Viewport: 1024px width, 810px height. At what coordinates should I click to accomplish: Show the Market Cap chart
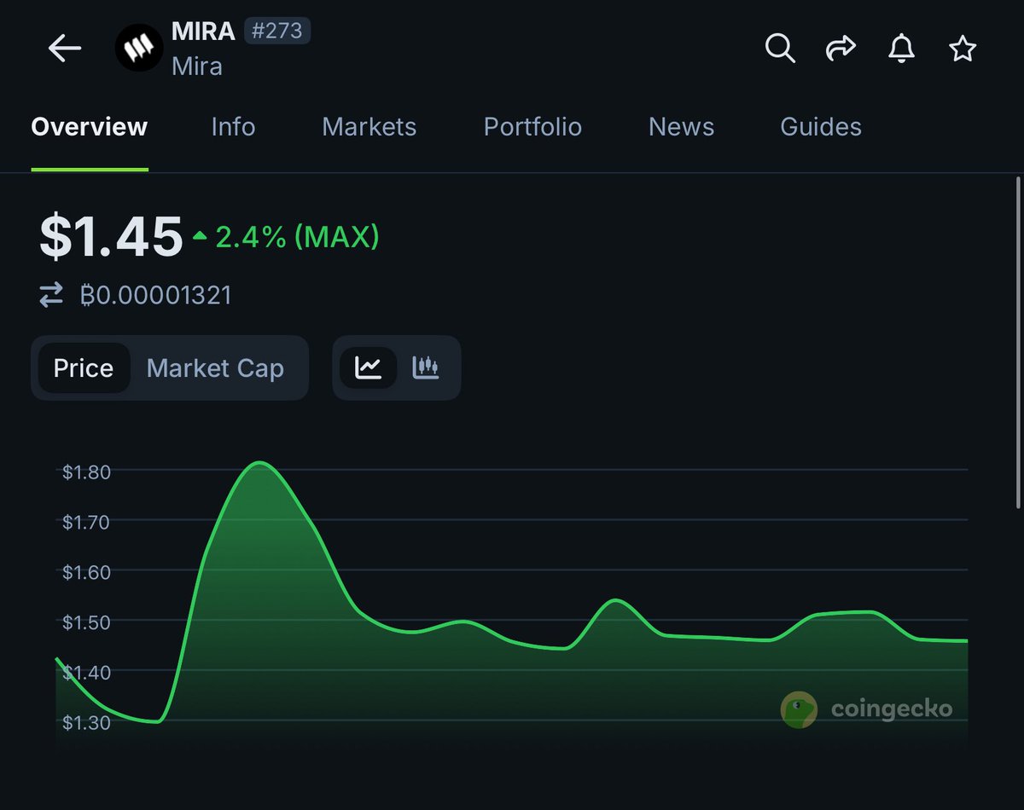215,367
